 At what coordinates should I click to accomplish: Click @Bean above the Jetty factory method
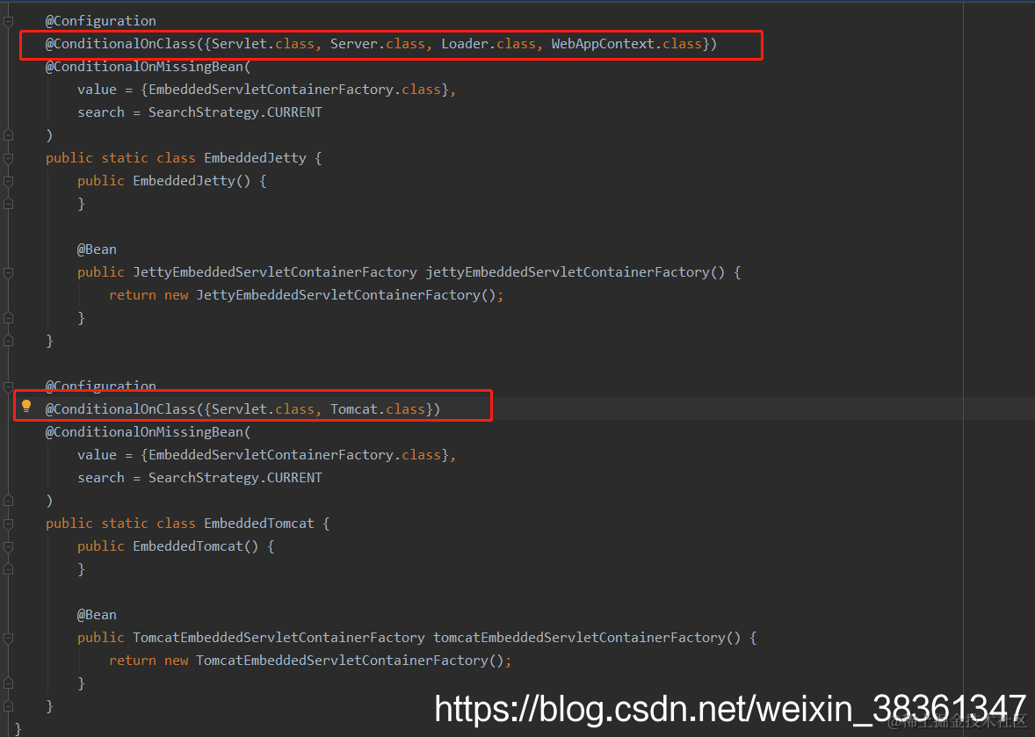click(x=97, y=249)
